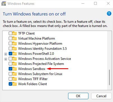113x102 pixels.
Task: Click the folder icon next to Work Folders Client
Action: coord(15,84)
